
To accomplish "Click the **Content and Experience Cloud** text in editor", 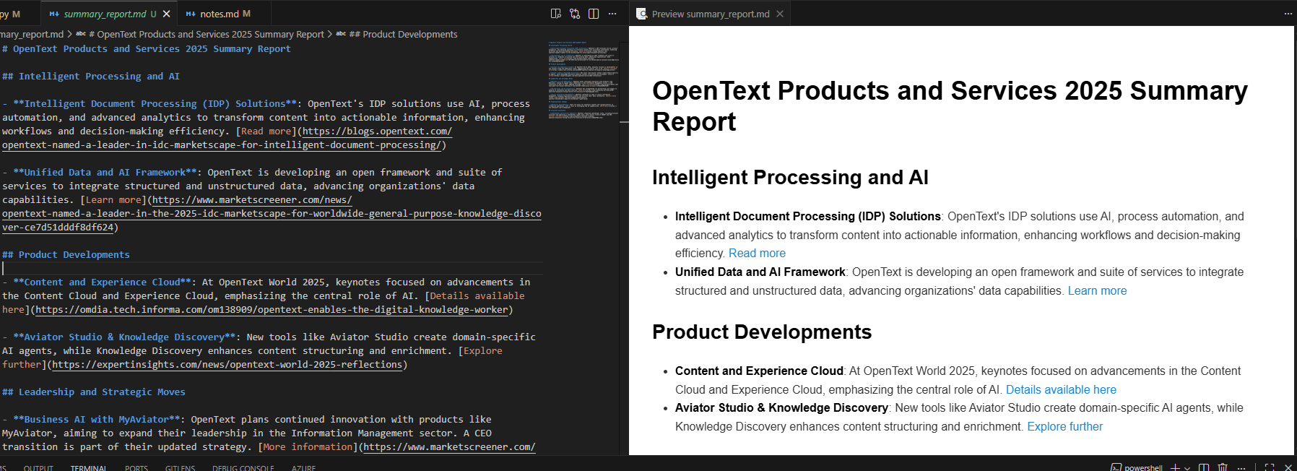I will point(103,282).
